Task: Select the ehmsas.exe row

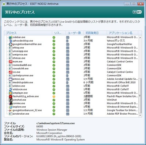Action: pyautogui.click(x=71, y=58)
